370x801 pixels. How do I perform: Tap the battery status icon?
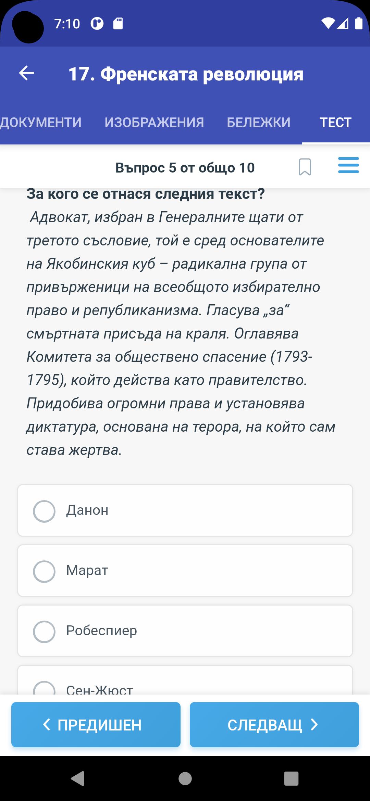[x=358, y=23]
